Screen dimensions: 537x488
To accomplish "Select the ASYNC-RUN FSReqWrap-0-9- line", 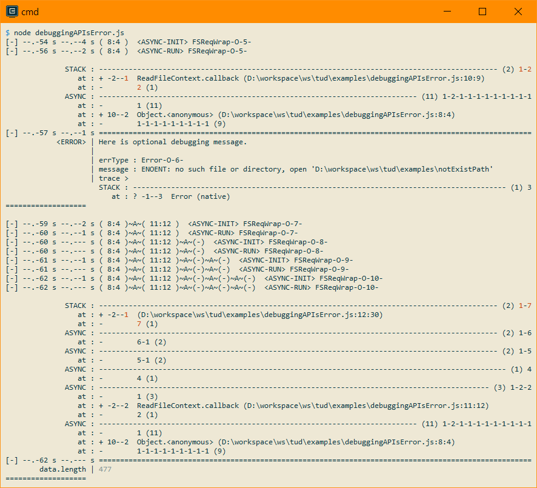I will tap(177, 269).
